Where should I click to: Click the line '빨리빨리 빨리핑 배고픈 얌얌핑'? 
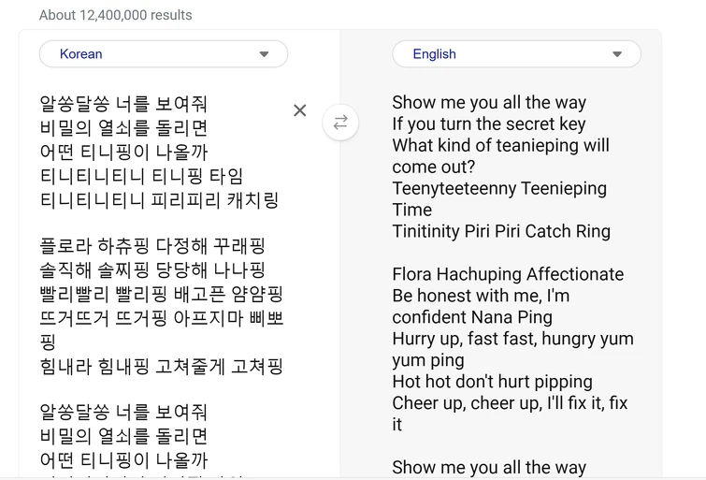(161, 294)
